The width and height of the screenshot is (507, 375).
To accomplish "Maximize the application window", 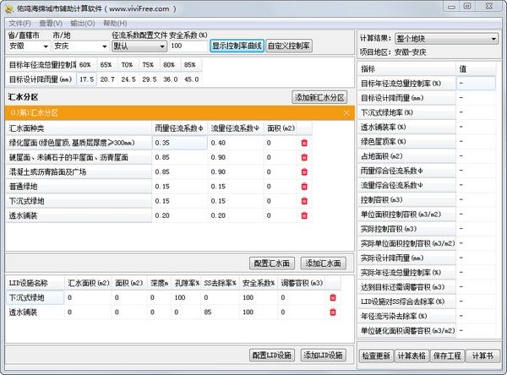I will (x=467, y=7).
